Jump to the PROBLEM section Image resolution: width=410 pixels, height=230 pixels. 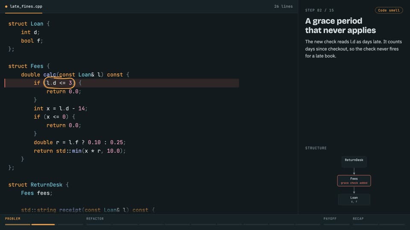[12, 218]
